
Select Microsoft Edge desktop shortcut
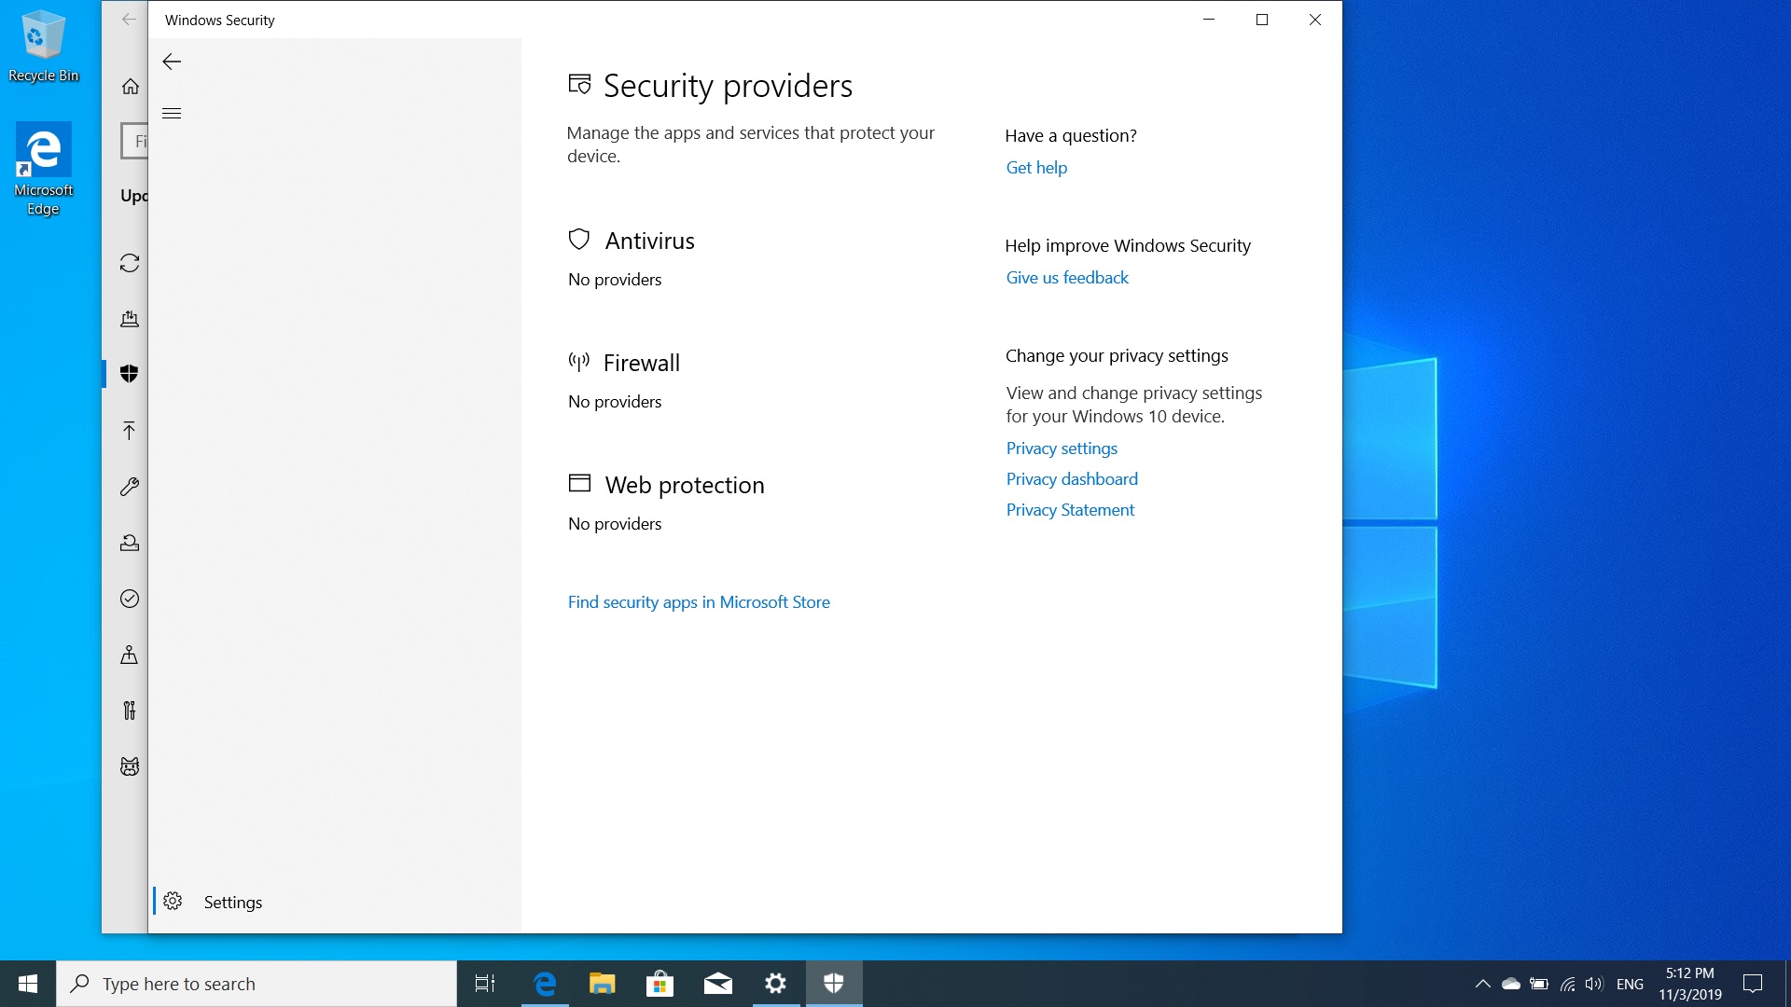tap(43, 169)
